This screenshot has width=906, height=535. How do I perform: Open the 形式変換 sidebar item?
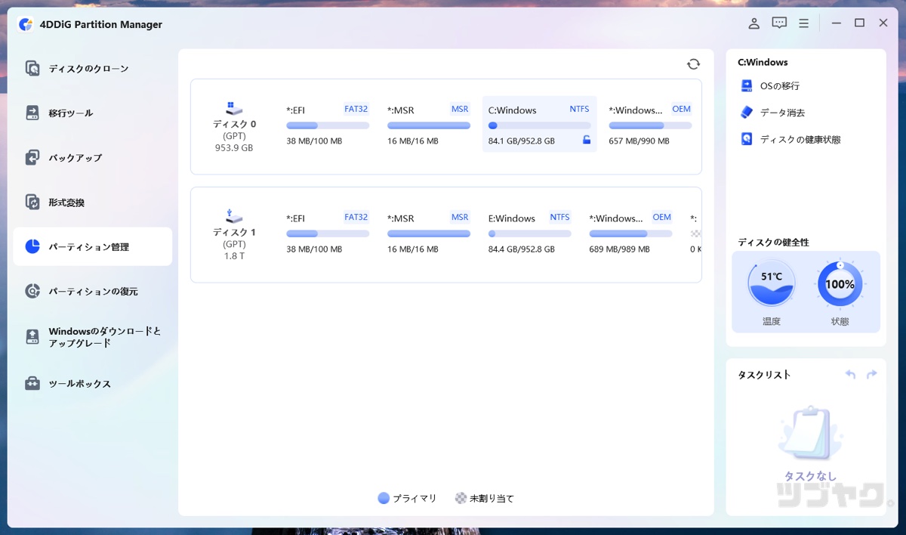[92, 203]
